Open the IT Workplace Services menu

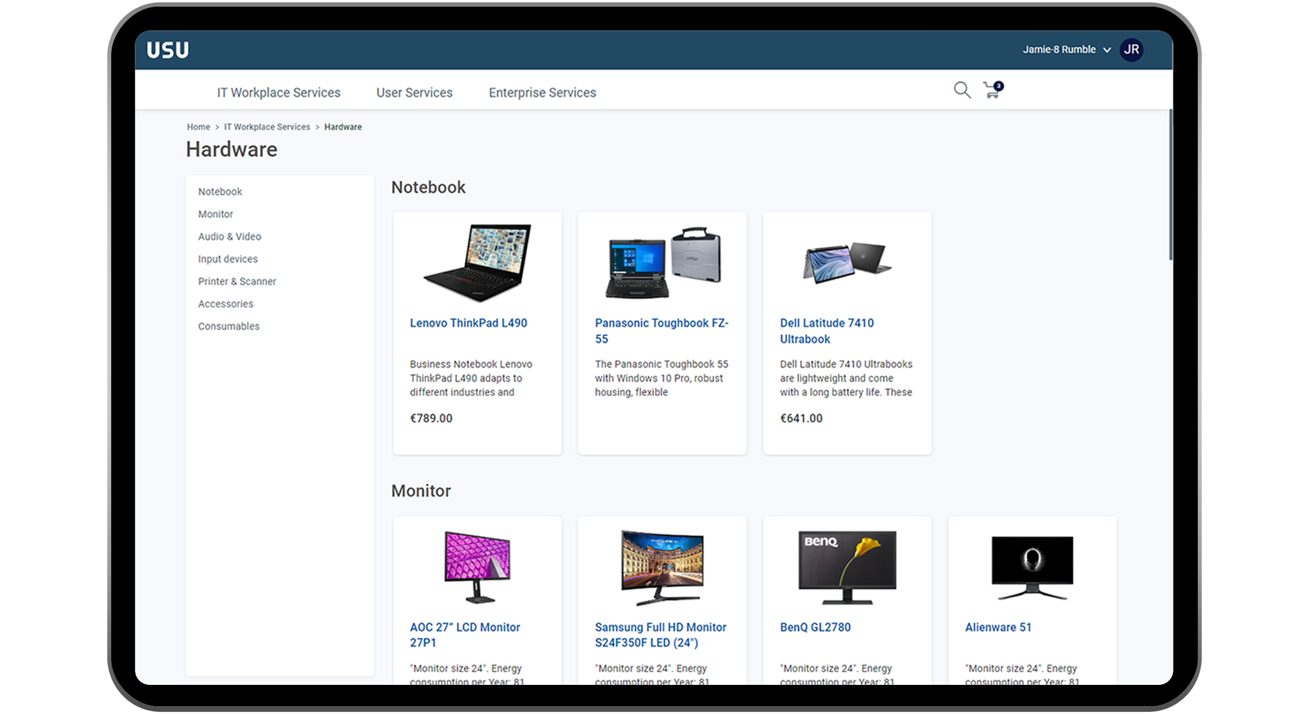tap(280, 93)
